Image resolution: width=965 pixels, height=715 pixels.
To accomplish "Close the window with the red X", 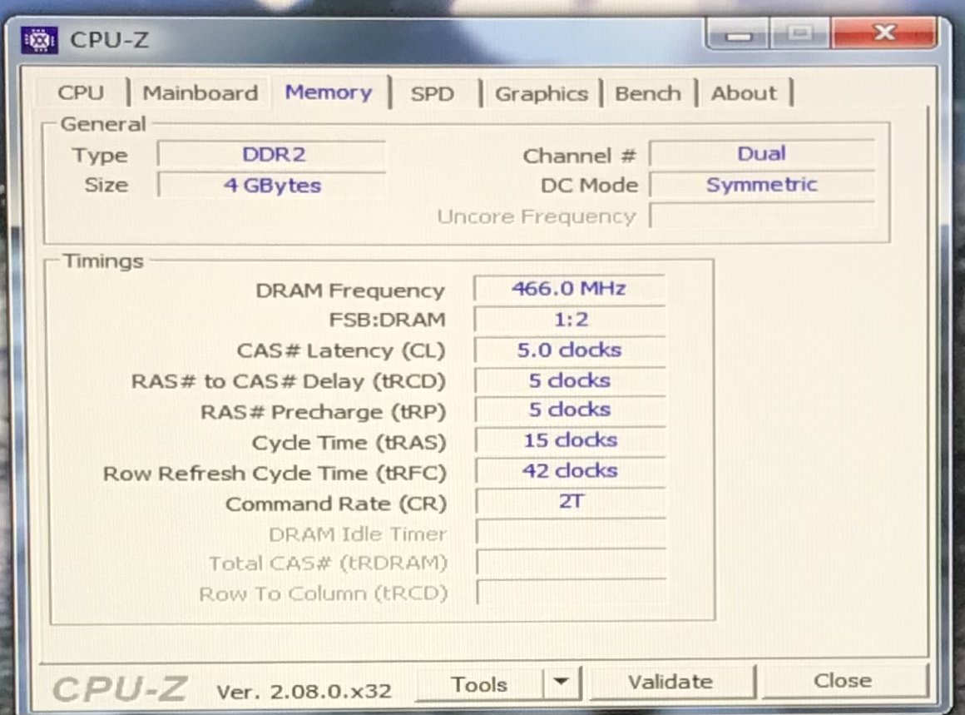I will (884, 34).
